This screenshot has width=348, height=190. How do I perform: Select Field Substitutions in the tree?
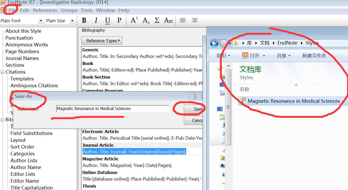(x=31, y=133)
